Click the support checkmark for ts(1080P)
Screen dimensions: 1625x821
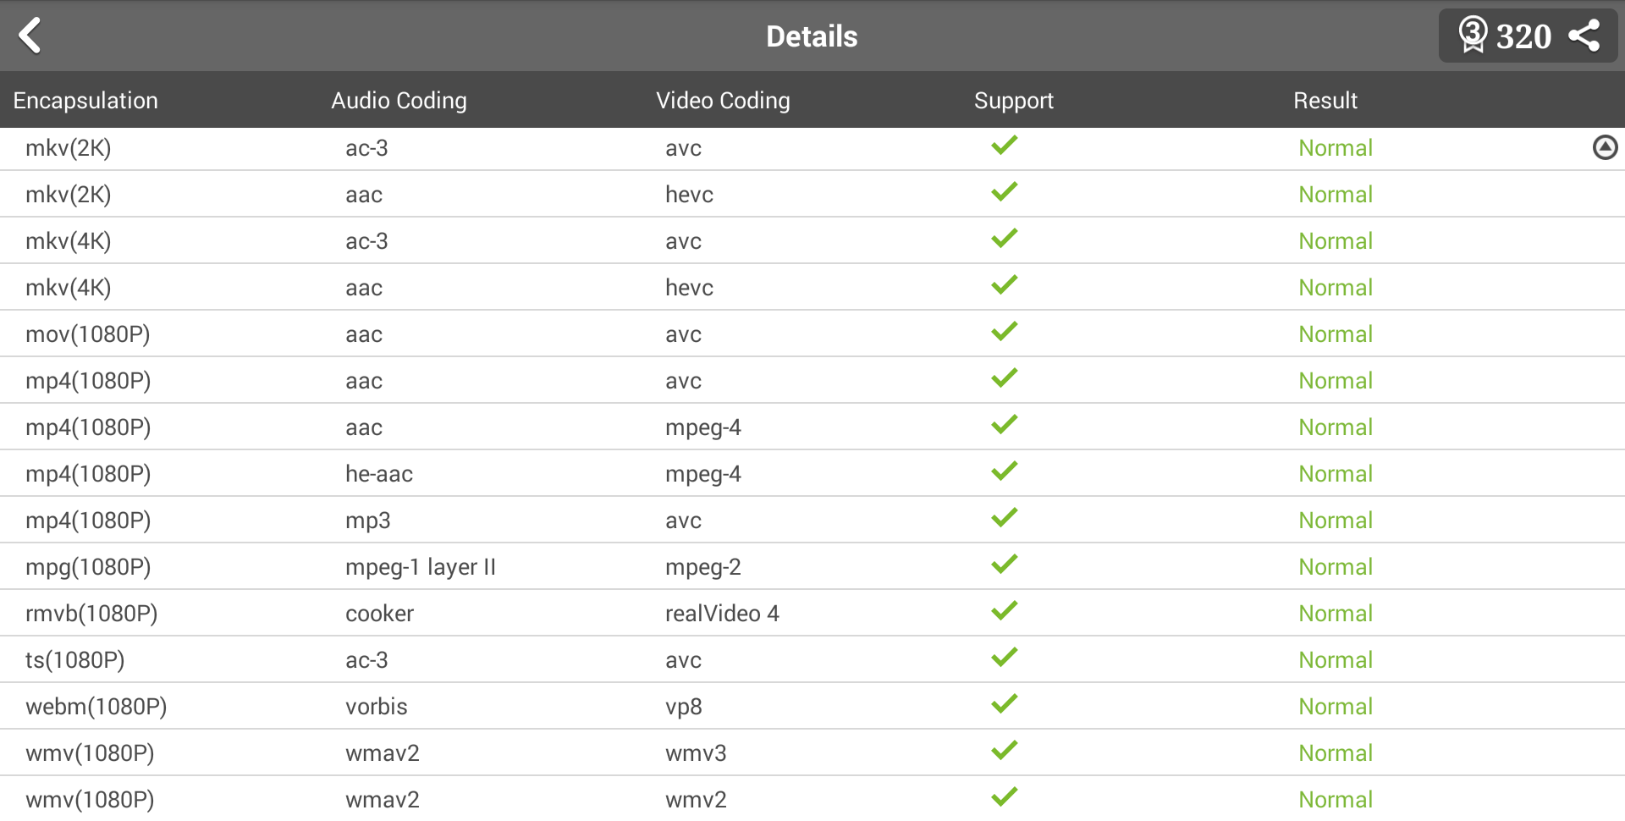(x=1005, y=658)
